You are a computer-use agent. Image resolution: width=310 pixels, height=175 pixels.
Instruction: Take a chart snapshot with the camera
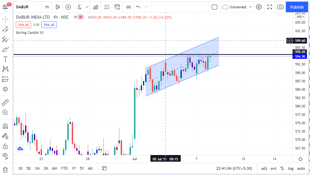click(280, 7)
